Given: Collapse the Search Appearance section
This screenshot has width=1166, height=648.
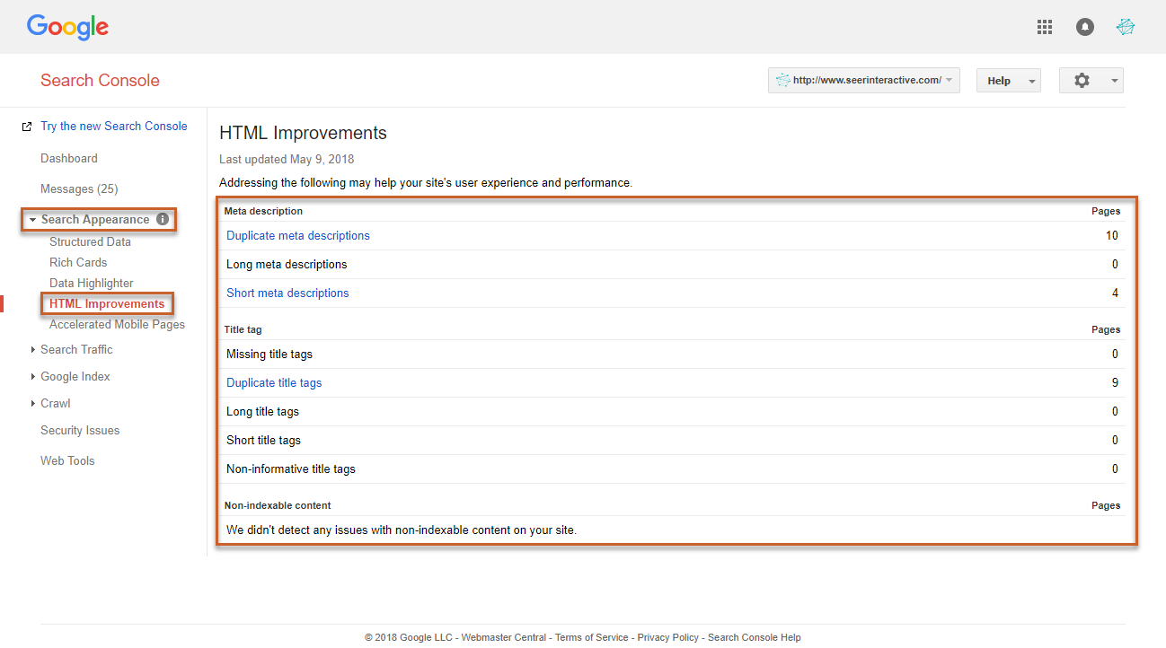Looking at the screenshot, I should pos(32,220).
